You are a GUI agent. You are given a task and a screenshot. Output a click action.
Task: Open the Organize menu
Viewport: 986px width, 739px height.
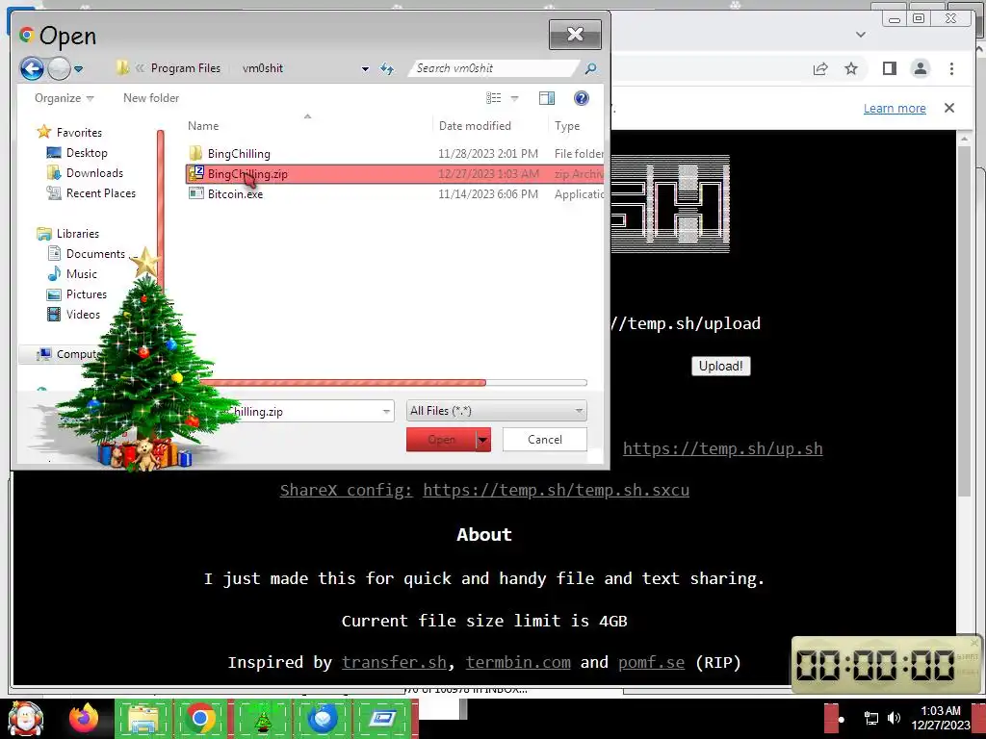coord(64,98)
